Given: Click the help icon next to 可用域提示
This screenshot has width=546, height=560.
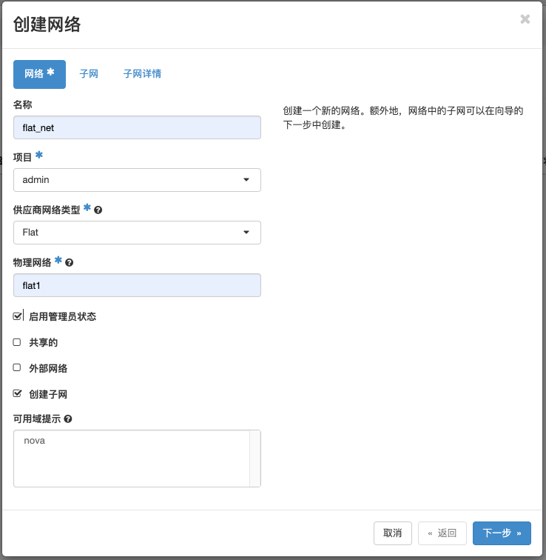Looking at the screenshot, I should (68, 419).
